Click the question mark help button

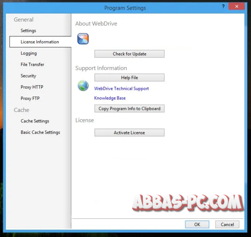[223, 7]
